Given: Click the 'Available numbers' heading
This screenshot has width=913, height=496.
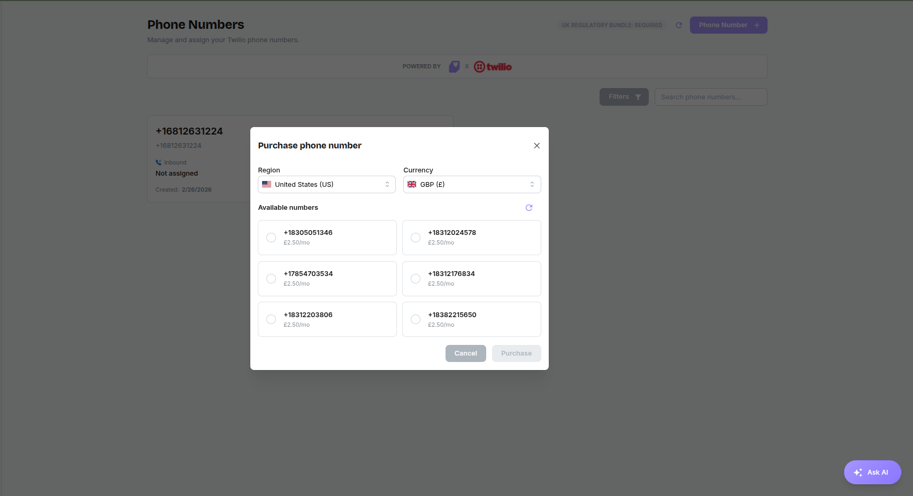Looking at the screenshot, I should click(288, 208).
